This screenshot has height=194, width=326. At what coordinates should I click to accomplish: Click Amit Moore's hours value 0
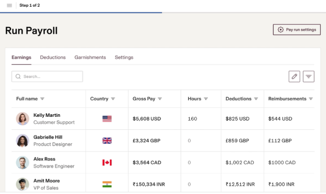[189, 184]
